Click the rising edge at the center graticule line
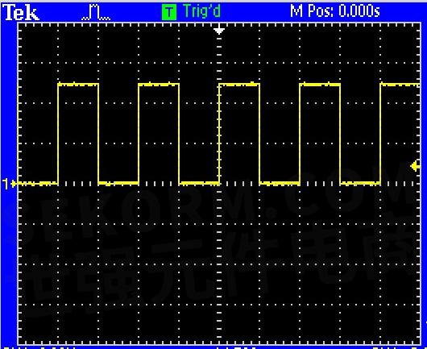Viewport: 427px width, 349px height. (x=219, y=134)
